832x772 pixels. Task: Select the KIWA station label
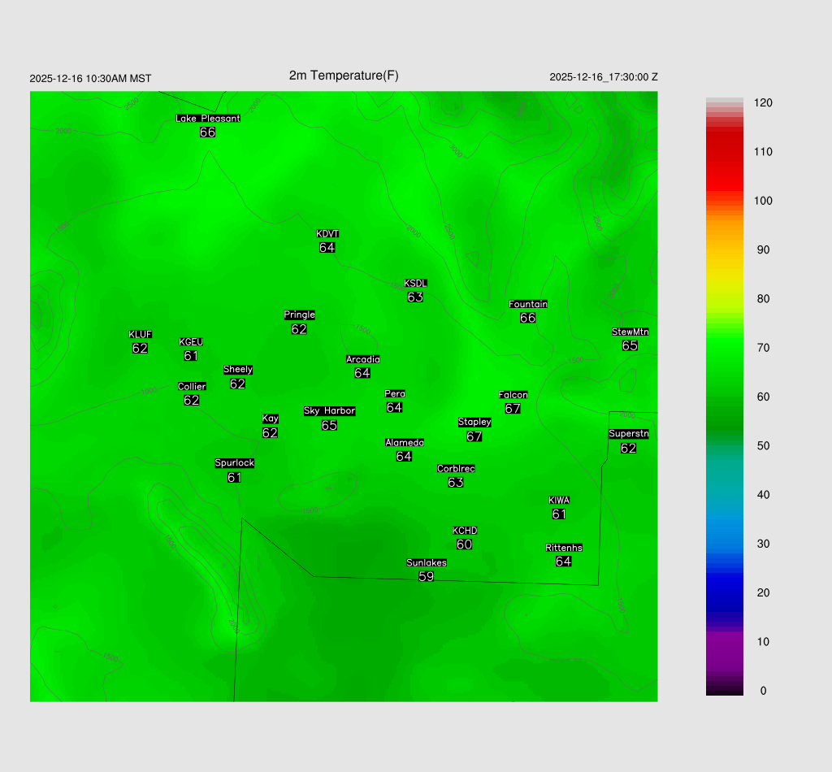(x=559, y=501)
